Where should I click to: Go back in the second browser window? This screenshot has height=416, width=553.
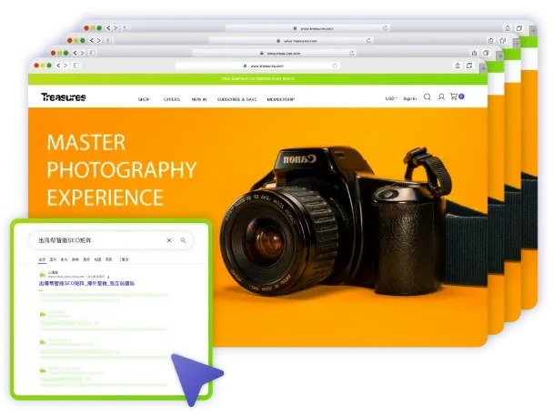coord(75,53)
